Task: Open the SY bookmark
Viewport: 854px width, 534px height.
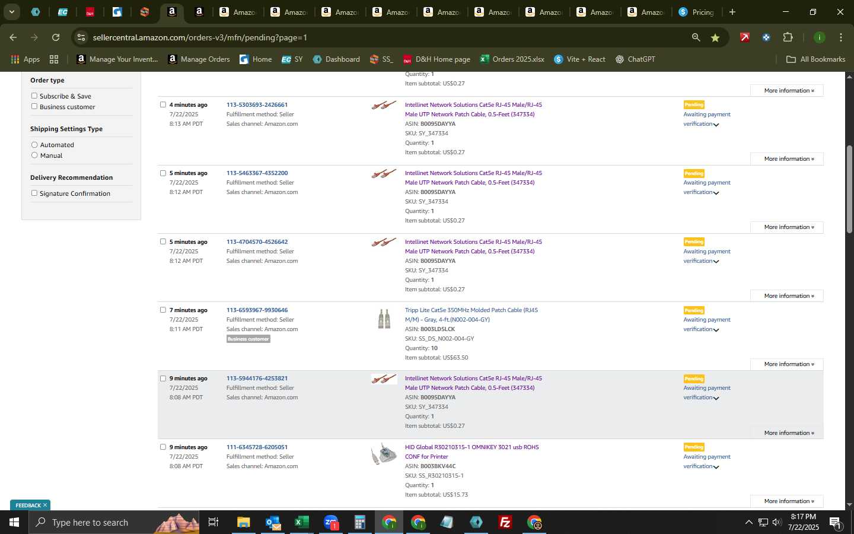Action: (x=292, y=59)
